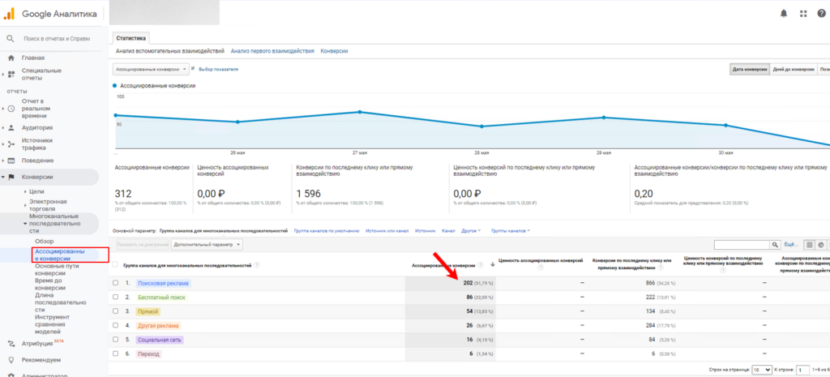Click the Рекомендуем lightbulb icon
This screenshot has height=377, width=830.
tap(11, 360)
